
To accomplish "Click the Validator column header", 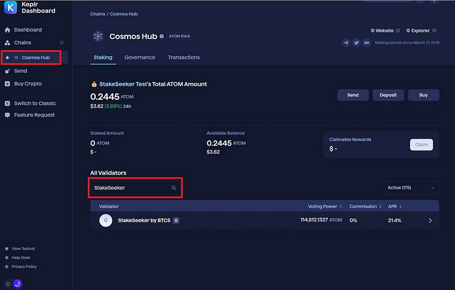I will click(109, 206).
